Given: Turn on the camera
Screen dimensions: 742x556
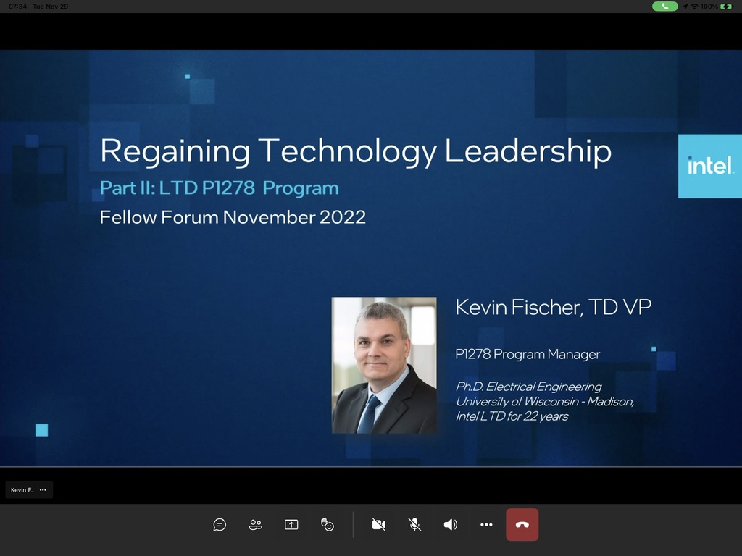Looking at the screenshot, I should coord(378,525).
